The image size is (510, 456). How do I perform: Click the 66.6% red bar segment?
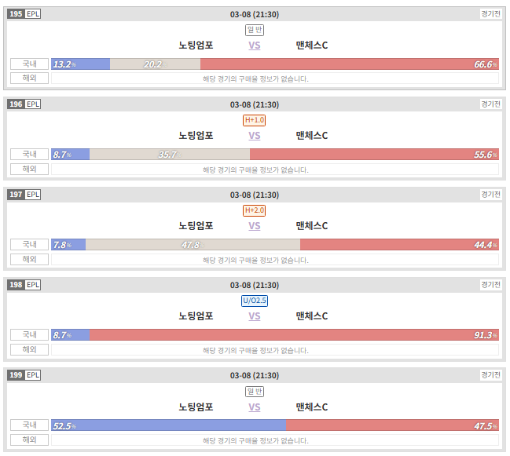[x=350, y=64]
